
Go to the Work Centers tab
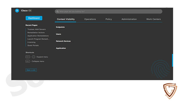pyautogui.click(x=153, y=19)
